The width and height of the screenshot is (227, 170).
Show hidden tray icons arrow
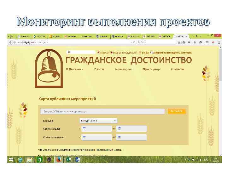(x=185, y=160)
